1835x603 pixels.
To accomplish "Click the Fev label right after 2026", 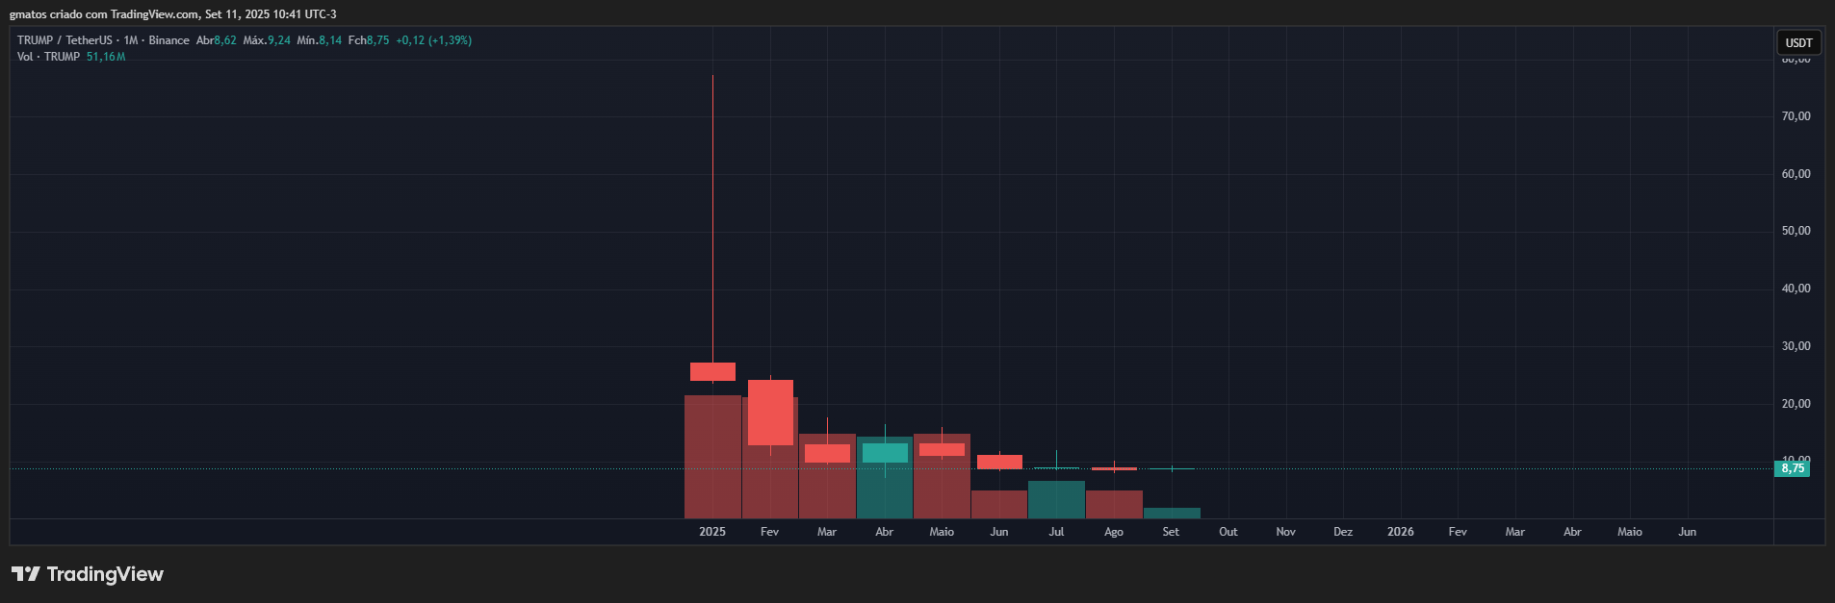I will pos(1458,532).
